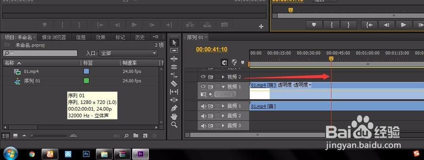Screen dimensions: 424x160
Task: Collapse the 视频 1 track
Action: pyautogui.click(x=223, y=87)
